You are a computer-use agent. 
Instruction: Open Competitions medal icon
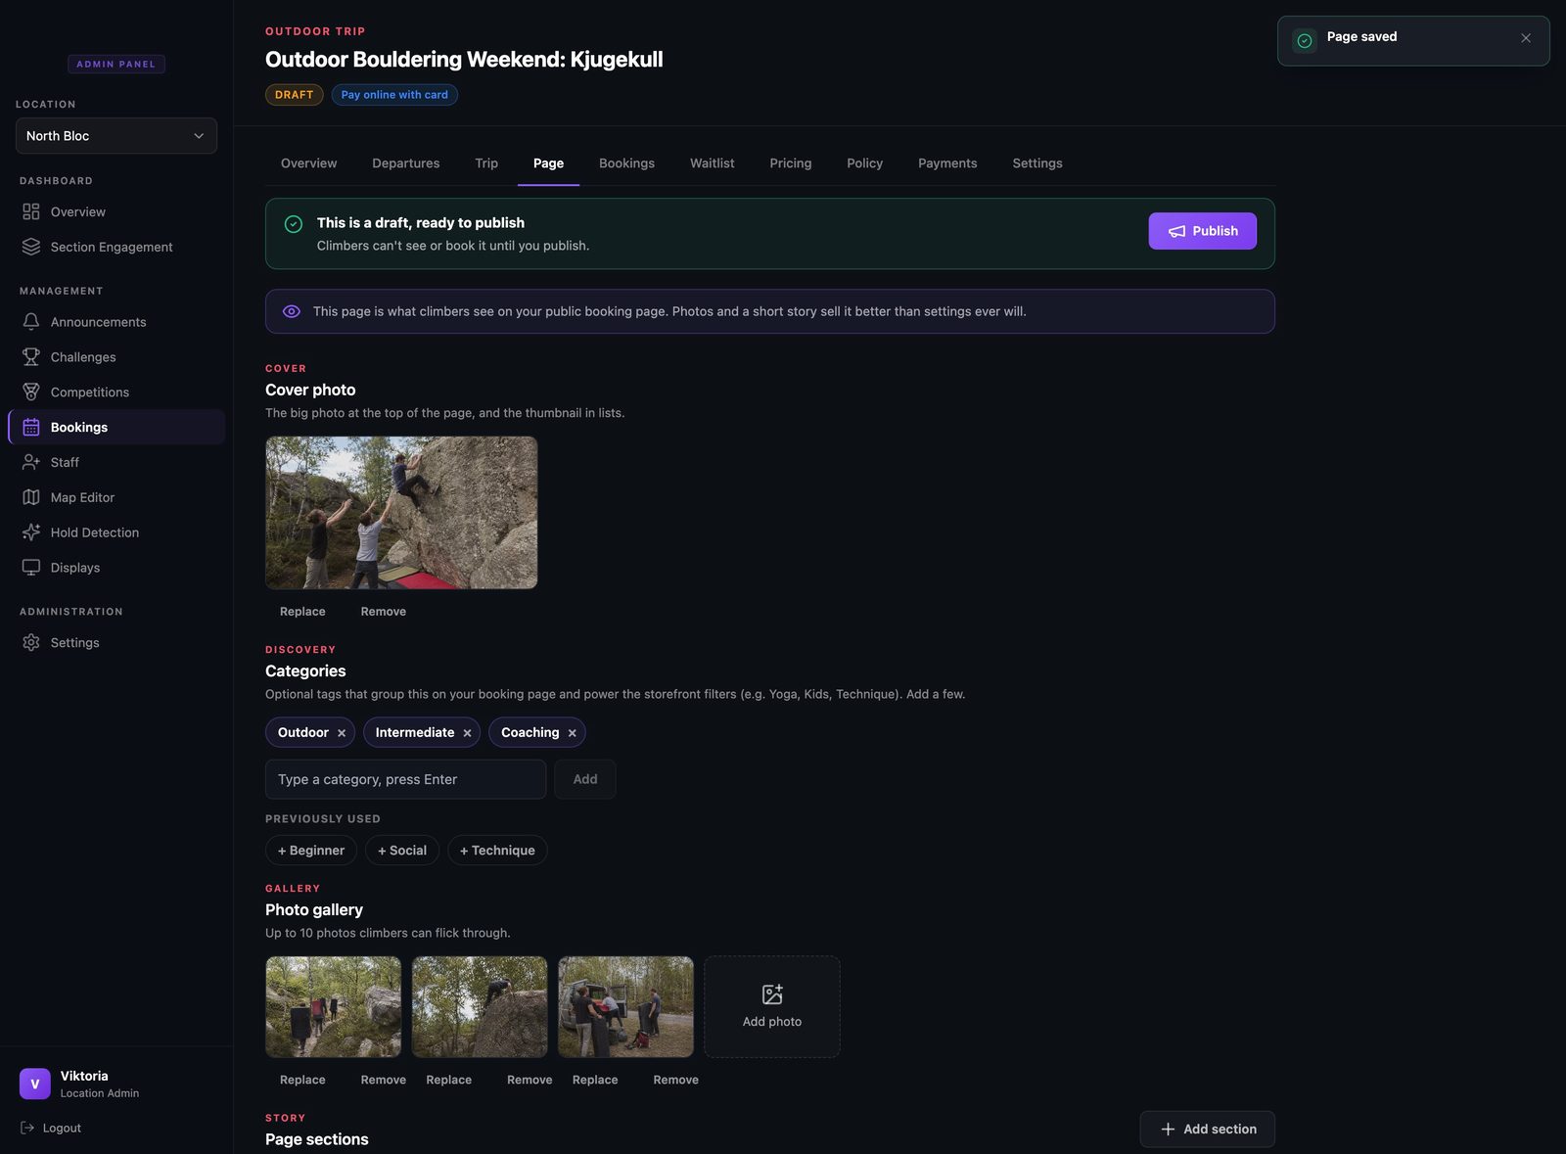[31, 392]
